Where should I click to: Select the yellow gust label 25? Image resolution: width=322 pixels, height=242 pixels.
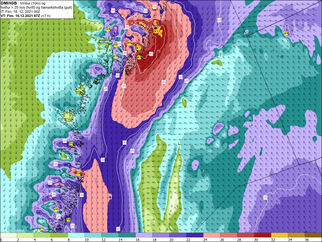point(42,228)
